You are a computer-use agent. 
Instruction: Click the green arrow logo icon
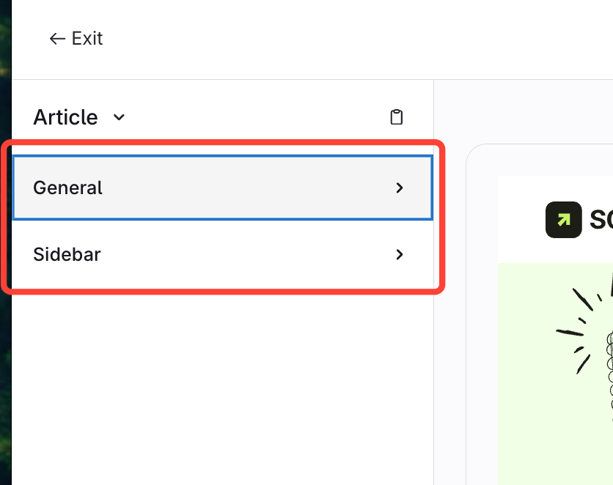click(563, 220)
